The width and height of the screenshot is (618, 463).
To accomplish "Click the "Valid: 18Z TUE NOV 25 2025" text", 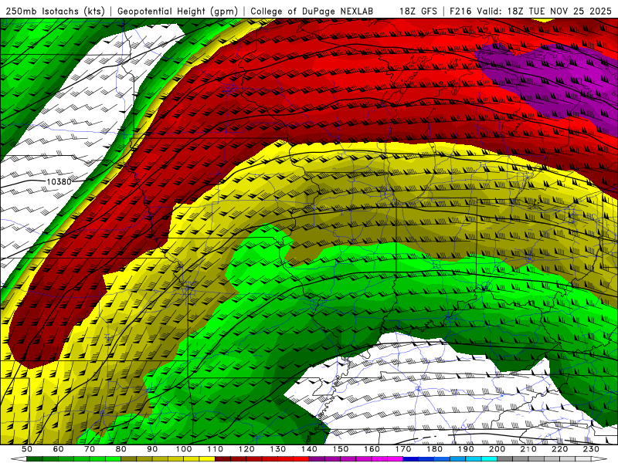I will tap(544, 12).
